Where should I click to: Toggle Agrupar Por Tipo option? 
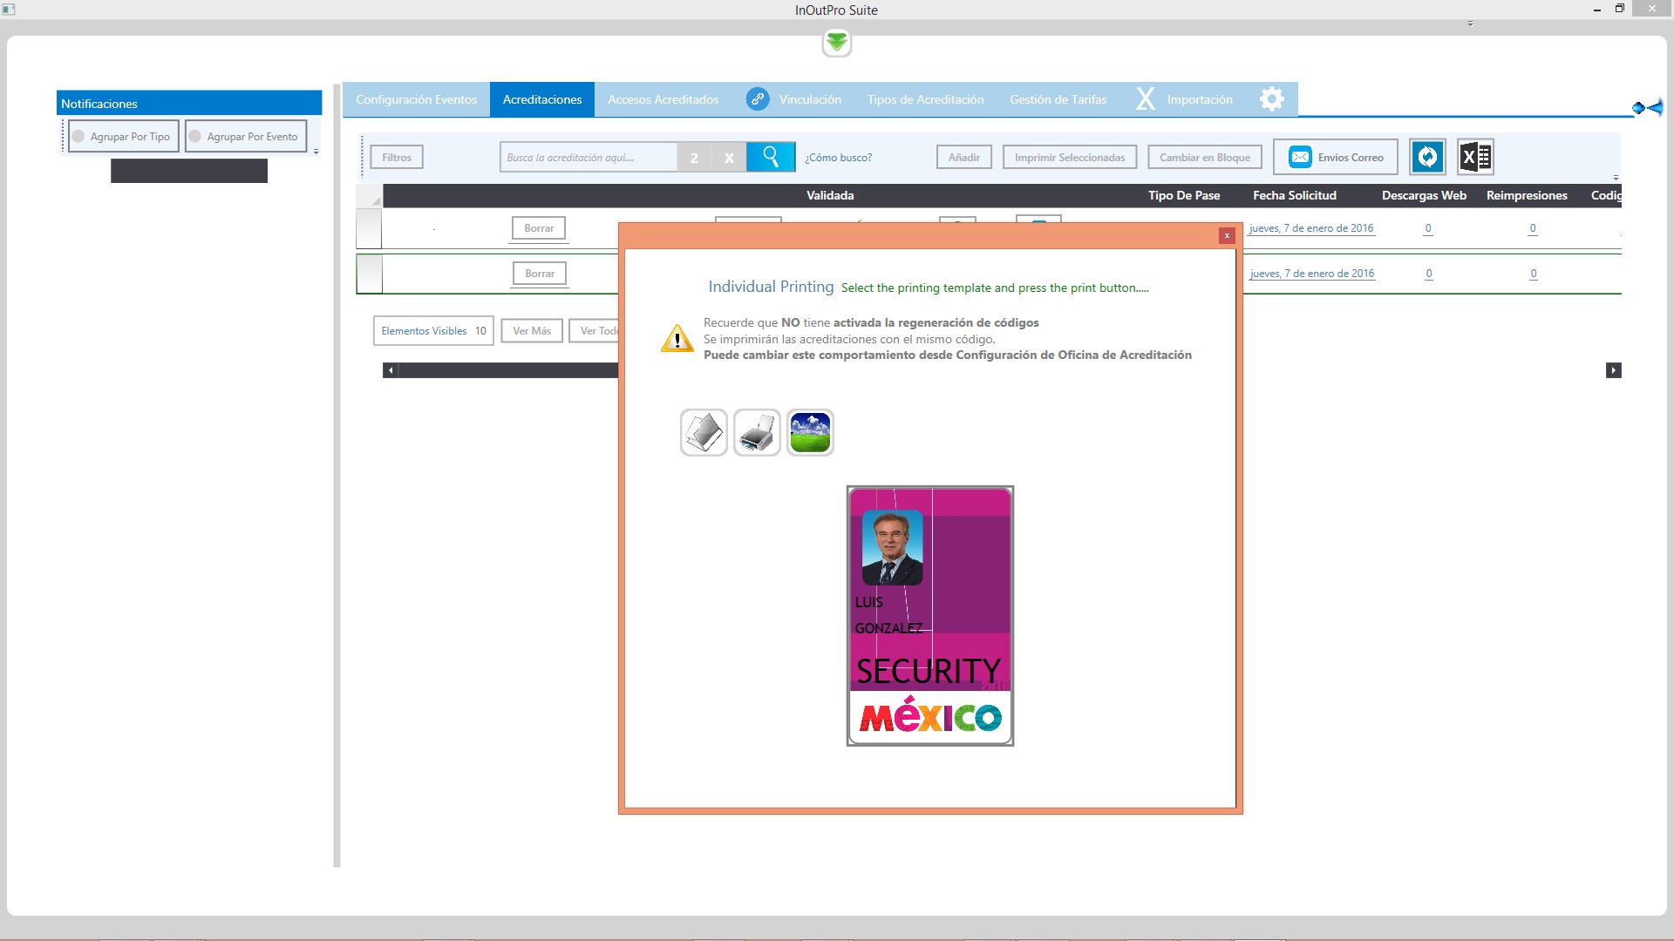tap(124, 137)
